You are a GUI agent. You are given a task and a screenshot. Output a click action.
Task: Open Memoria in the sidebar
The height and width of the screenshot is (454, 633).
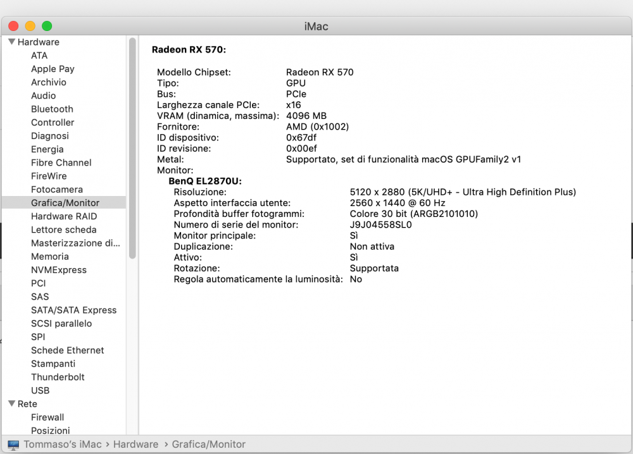click(x=49, y=257)
